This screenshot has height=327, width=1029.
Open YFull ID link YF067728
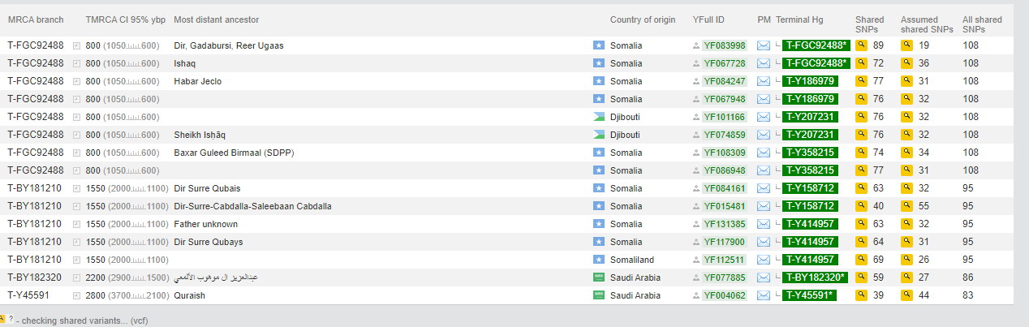coord(724,63)
